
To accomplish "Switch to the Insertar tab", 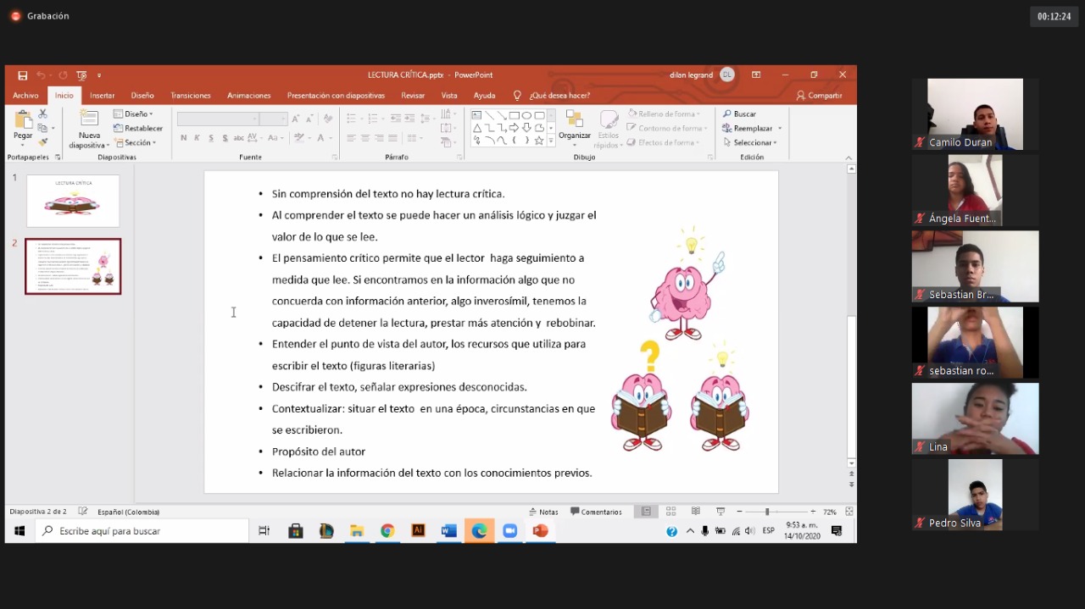I will tap(102, 96).
